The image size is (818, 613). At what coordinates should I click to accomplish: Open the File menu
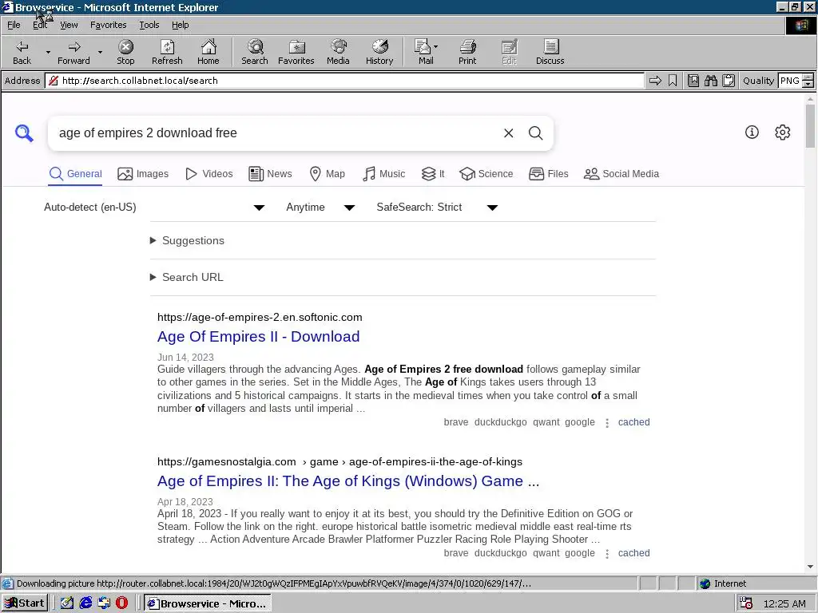14,25
